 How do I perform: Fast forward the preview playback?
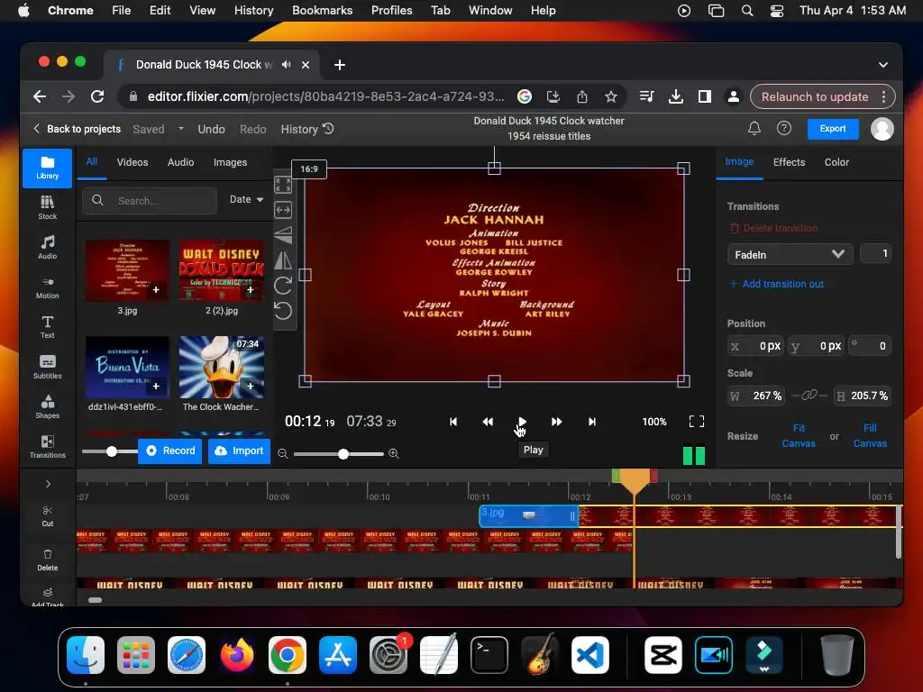[x=556, y=422]
